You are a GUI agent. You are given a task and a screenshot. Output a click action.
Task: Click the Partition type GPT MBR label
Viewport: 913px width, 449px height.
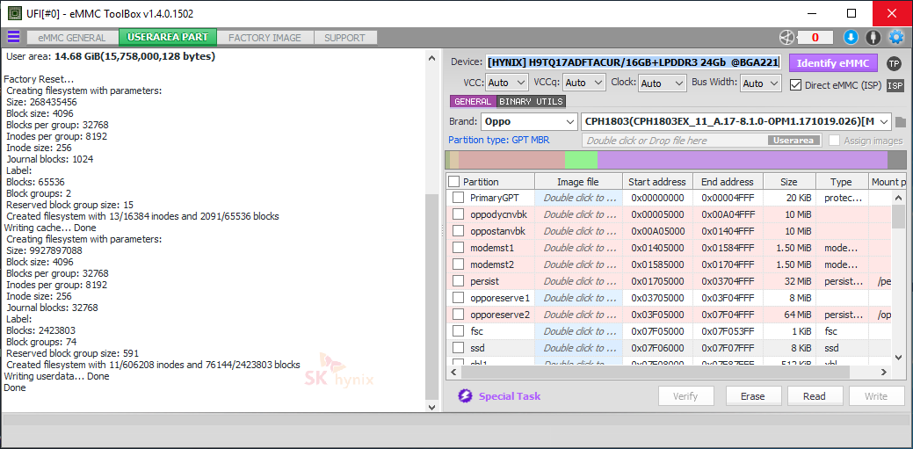point(498,141)
